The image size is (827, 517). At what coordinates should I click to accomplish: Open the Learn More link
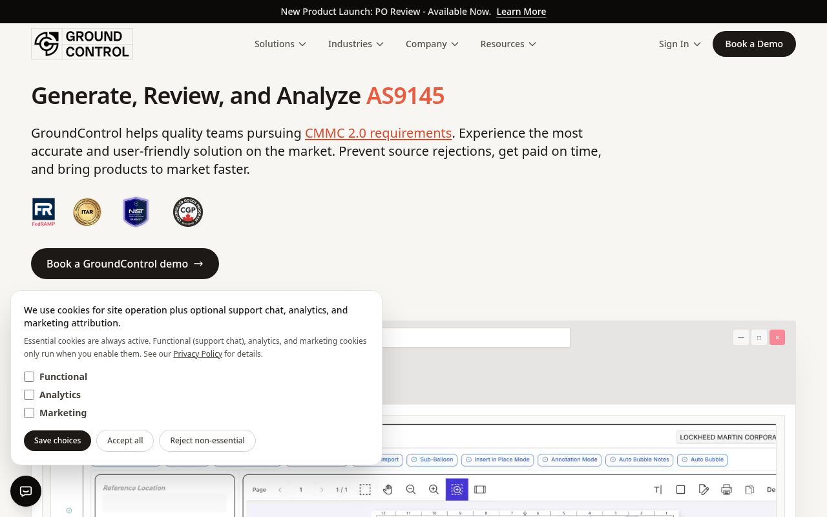point(521,12)
